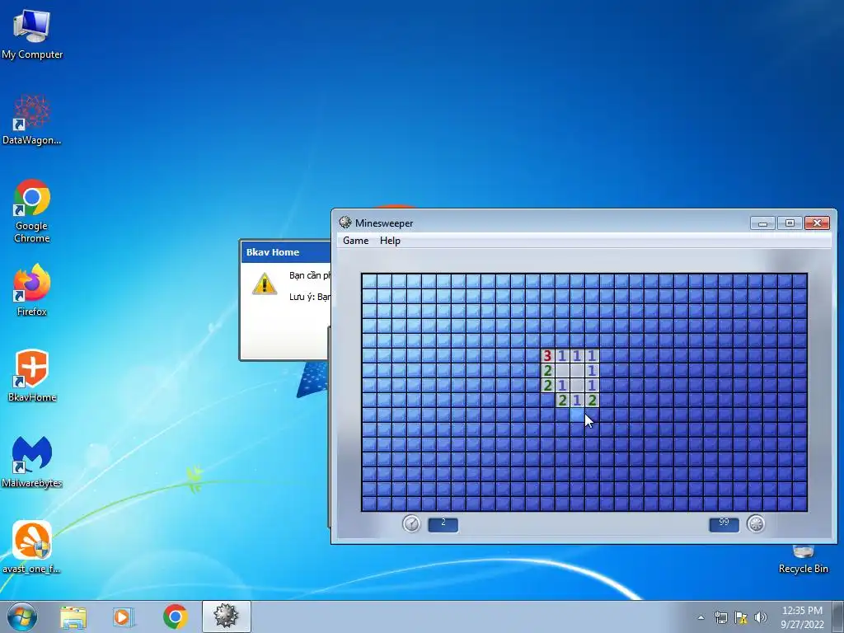Screen dimensions: 844x633
Task: Click the warning icon in Bkav Home dialog
Action: (x=265, y=284)
